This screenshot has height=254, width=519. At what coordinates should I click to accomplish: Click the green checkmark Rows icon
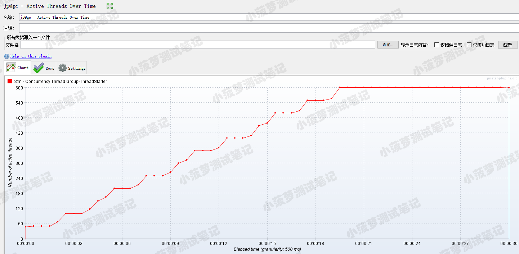click(38, 68)
